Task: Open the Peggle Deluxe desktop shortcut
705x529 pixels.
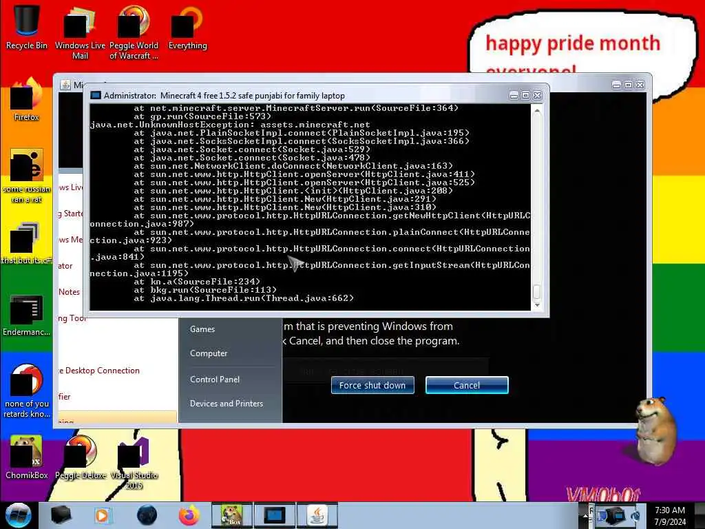Action: tap(81, 457)
